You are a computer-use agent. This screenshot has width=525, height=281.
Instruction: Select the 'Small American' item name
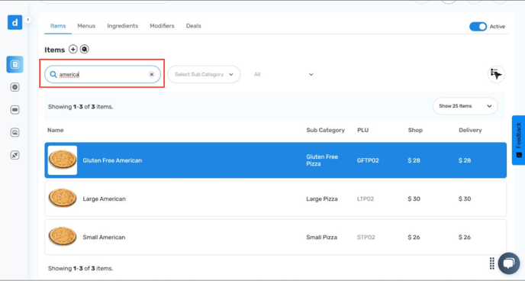click(x=104, y=237)
